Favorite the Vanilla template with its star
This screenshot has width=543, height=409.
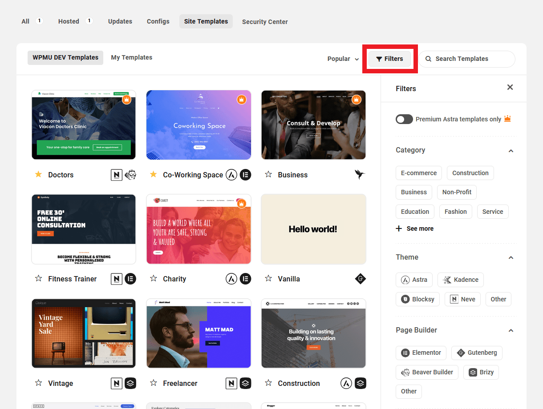pos(268,279)
